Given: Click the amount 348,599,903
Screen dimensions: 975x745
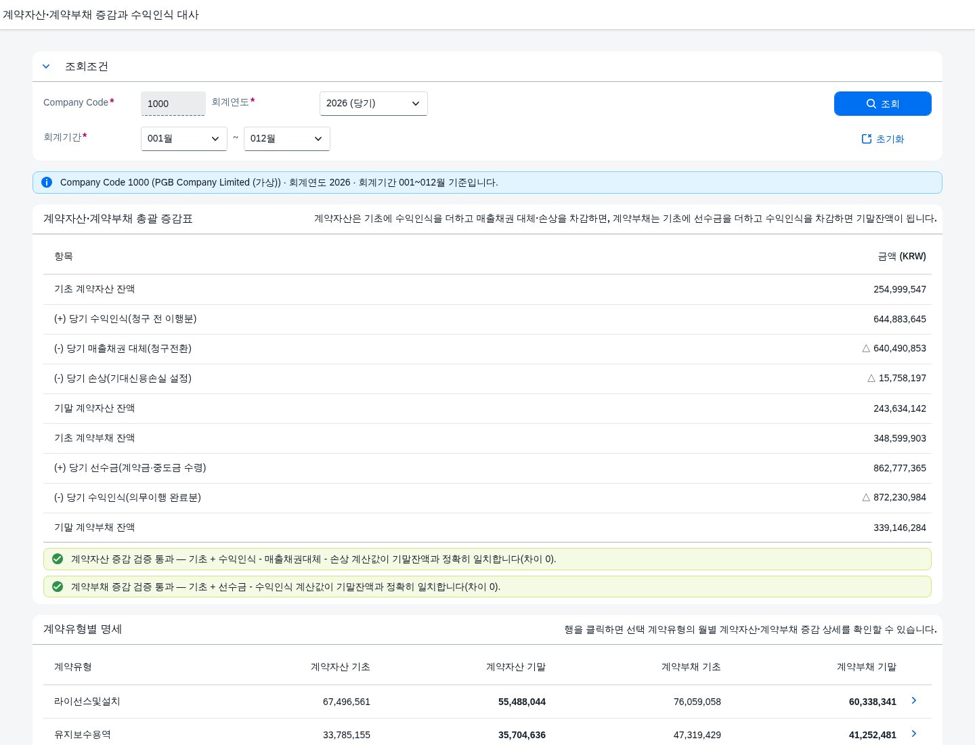Looking at the screenshot, I should coord(900,438).
